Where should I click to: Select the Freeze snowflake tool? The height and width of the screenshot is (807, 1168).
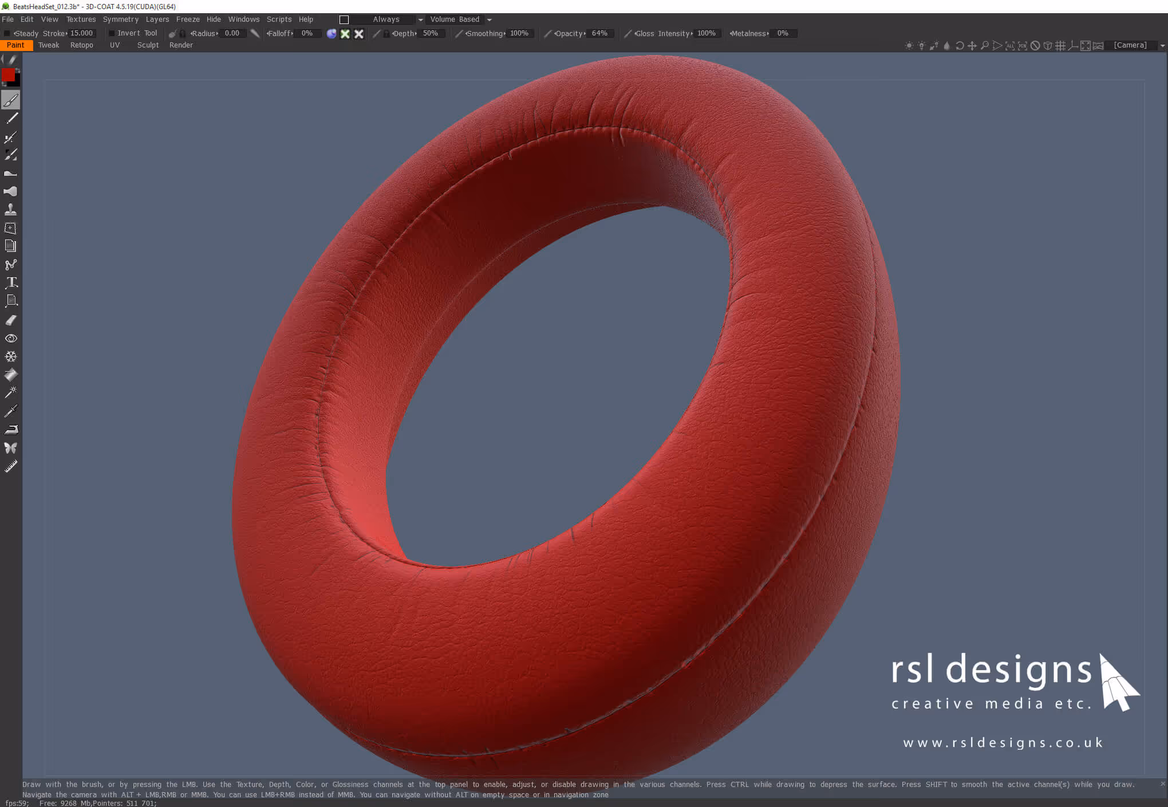tap(11, 356)
